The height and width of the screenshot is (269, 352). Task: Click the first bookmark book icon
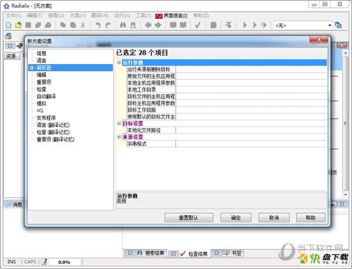[173, 25]
